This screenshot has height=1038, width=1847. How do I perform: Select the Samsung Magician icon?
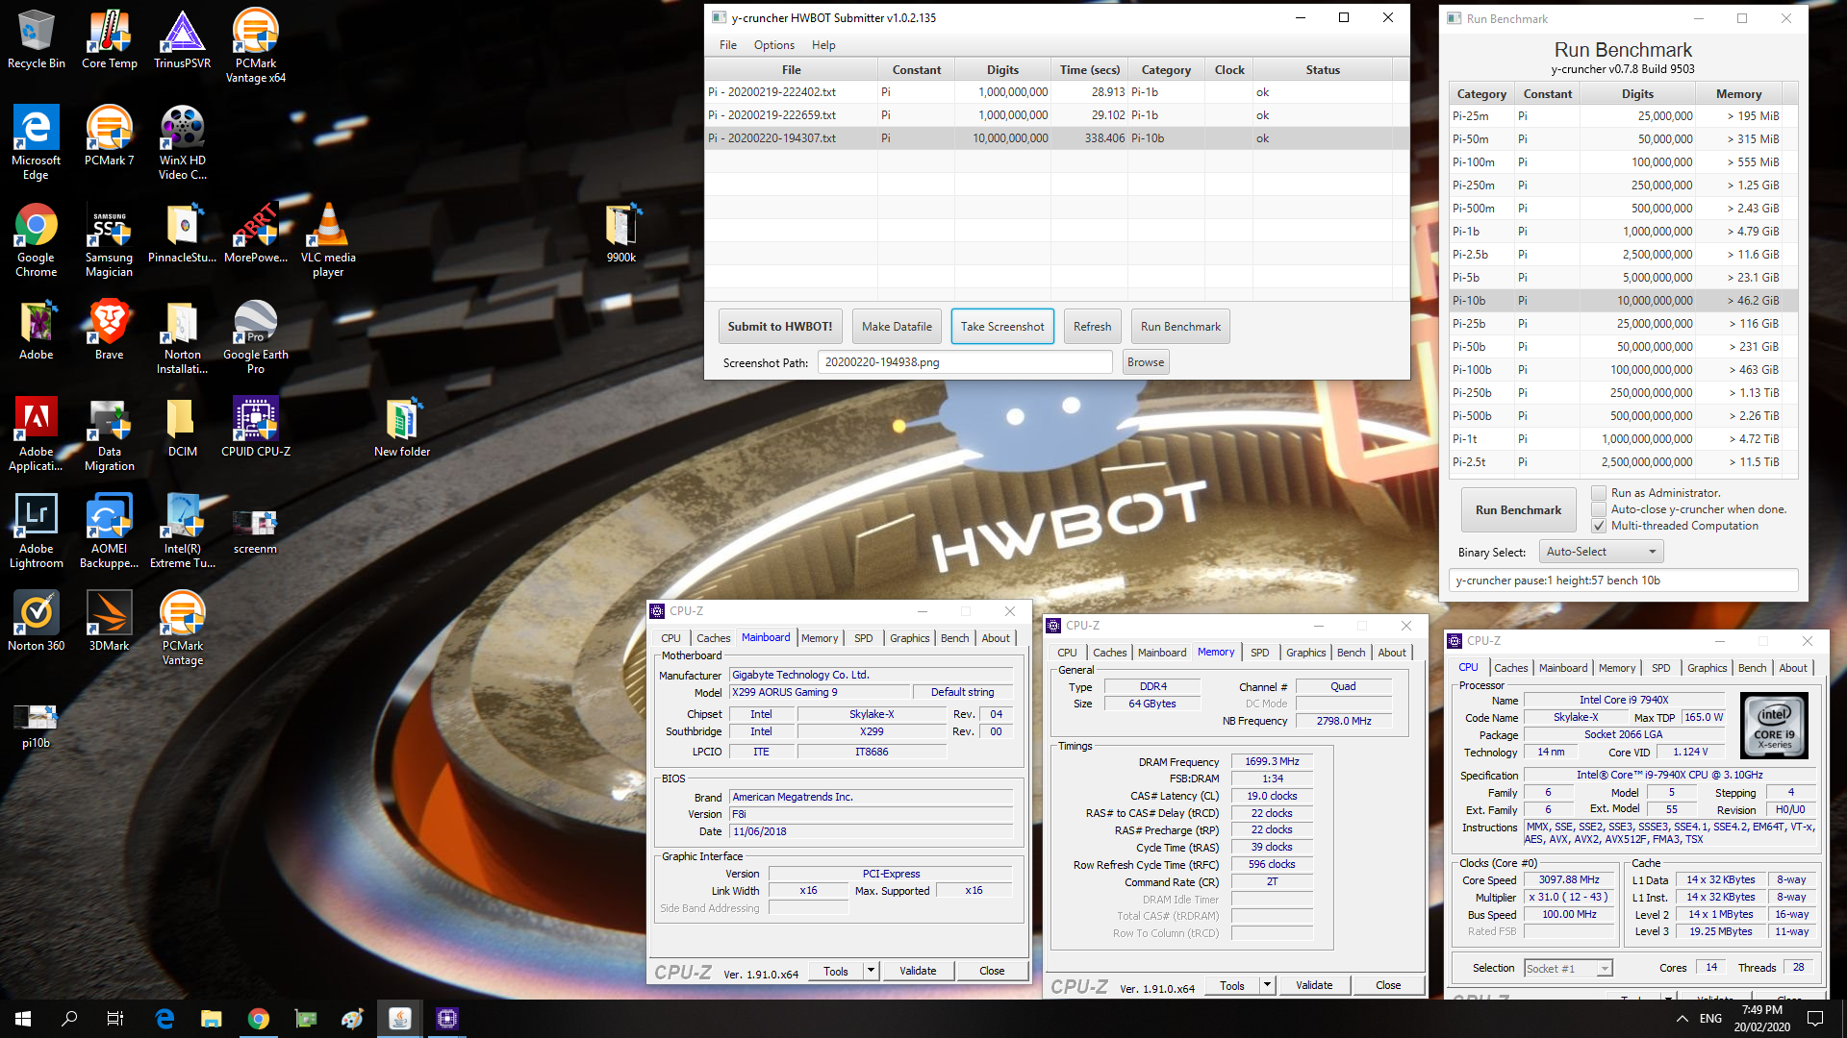(x=110, y=239)
